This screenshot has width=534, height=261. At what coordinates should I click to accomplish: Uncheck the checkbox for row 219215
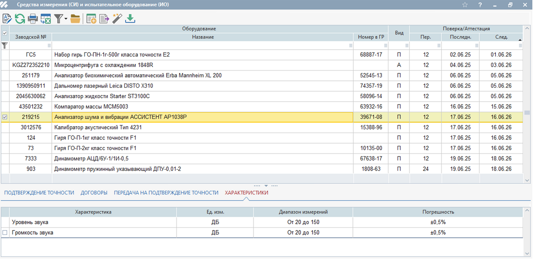coord(4,117)
